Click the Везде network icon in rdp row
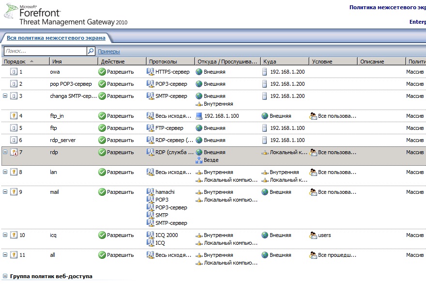The width and height of the screenshot is (426, 284). [199, 160]
